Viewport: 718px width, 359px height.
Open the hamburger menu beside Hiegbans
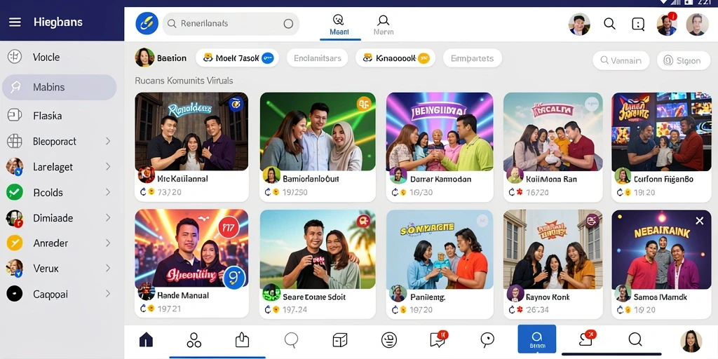(15, 22)
